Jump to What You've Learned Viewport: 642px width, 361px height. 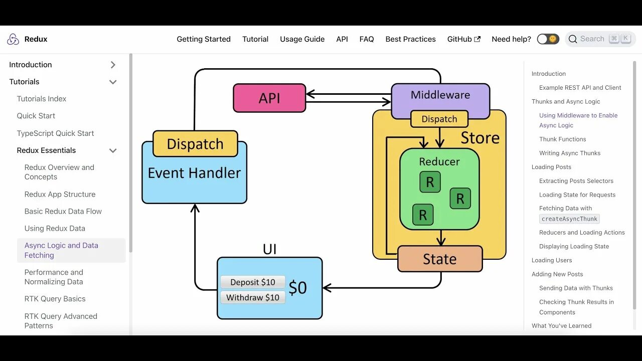pyautogui.click(x=562, y=326)
